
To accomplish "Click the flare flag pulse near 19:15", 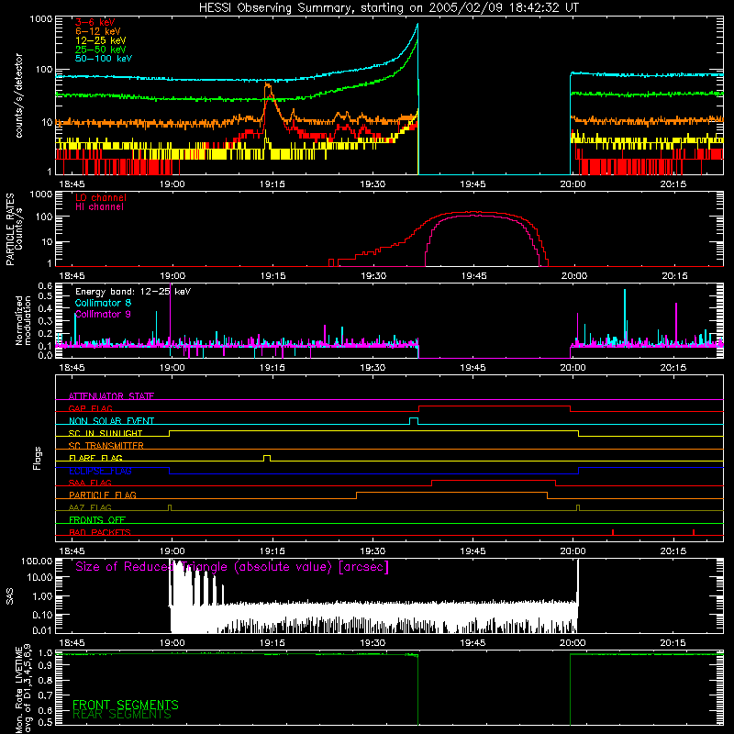I will coord(267,458).
